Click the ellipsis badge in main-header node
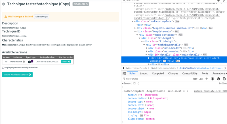 (x=184, y=48)
